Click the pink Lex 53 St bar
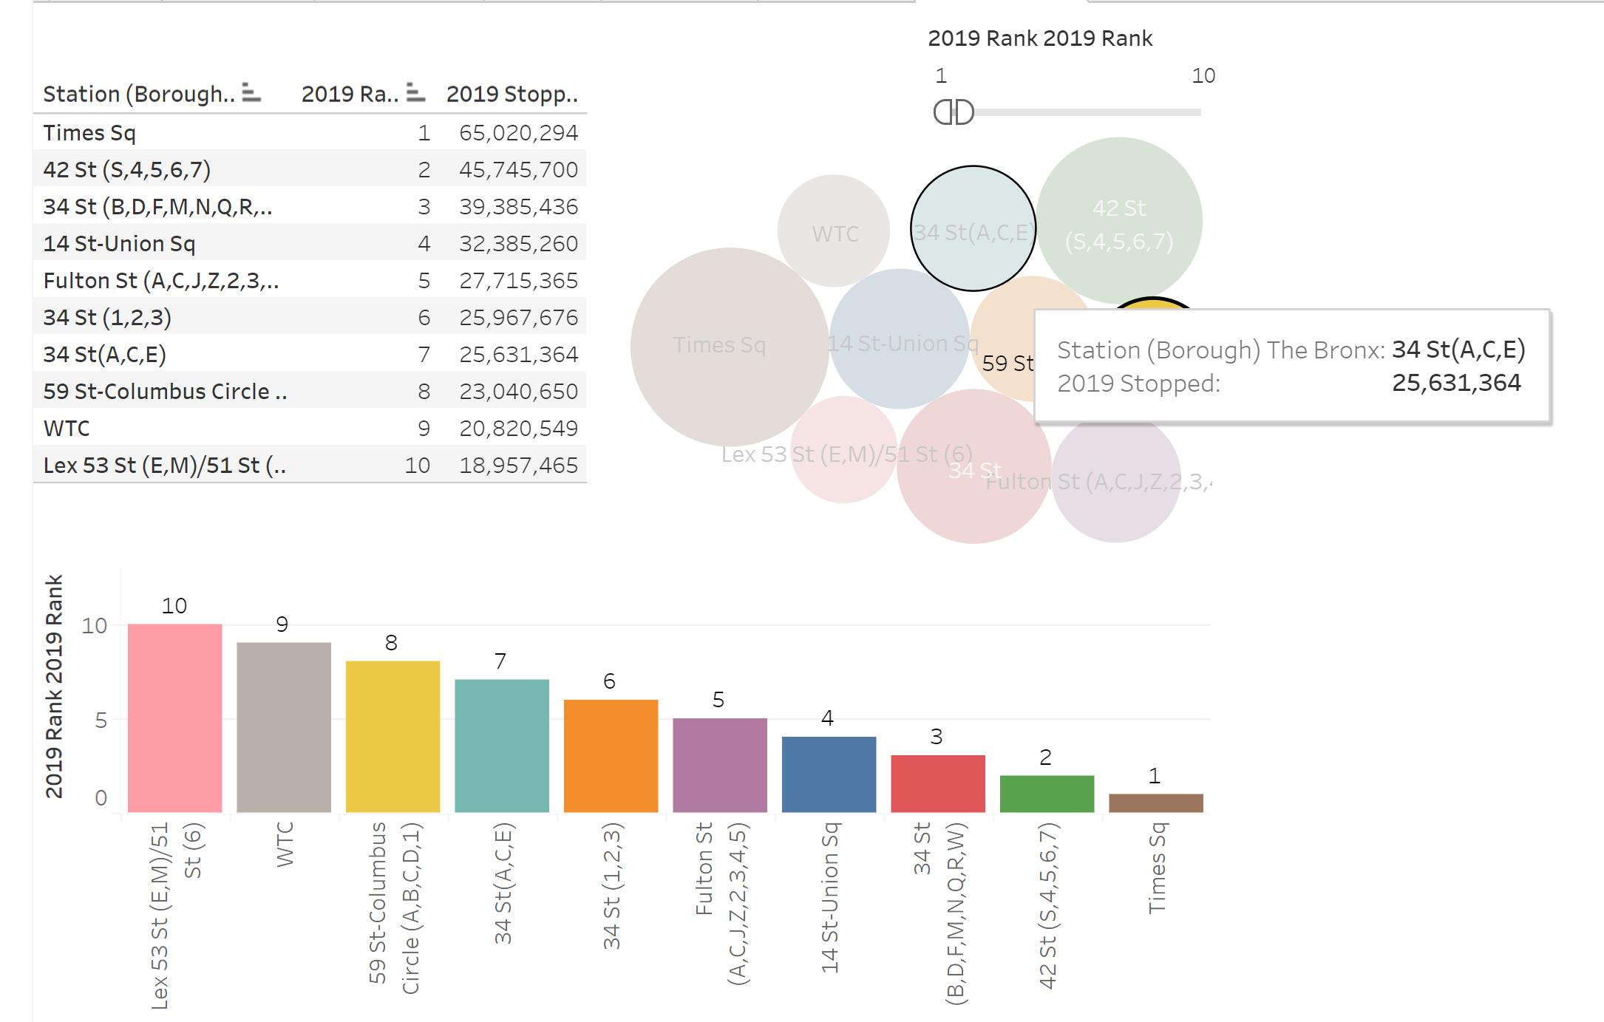The image size is (1604, 1022). [x=174, y=718]
